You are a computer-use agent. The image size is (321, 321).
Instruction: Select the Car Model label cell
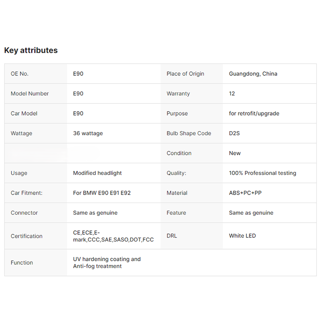click(24, 114)
